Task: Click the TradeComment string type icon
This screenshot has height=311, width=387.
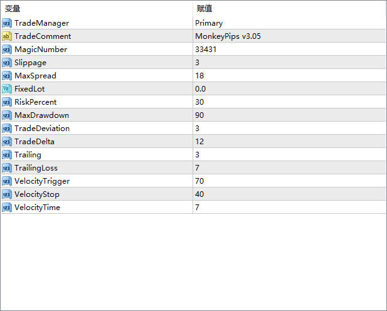Action: click(x=7, y=36)
